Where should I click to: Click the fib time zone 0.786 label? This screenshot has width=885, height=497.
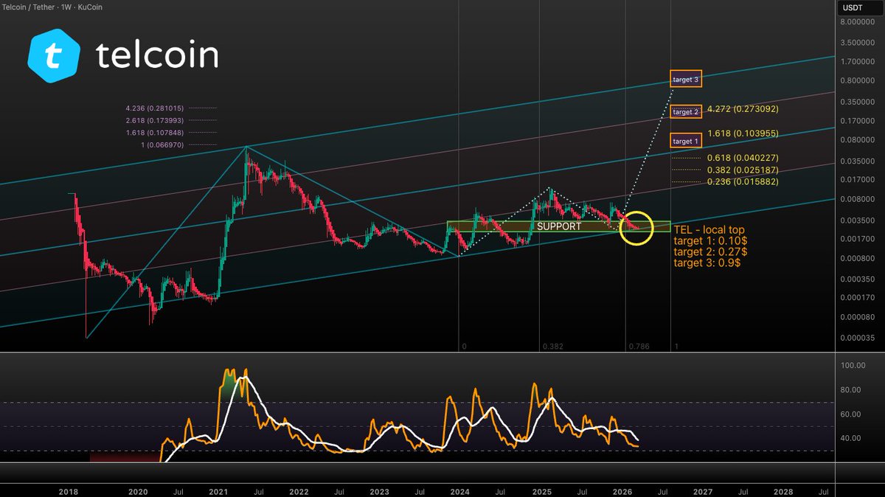pyautogui.click(x=638, y=346)
